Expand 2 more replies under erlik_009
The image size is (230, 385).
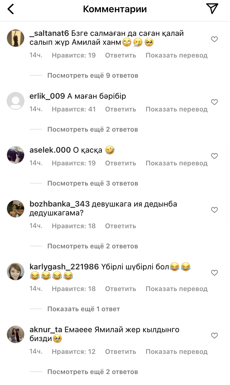coord(93,129)
